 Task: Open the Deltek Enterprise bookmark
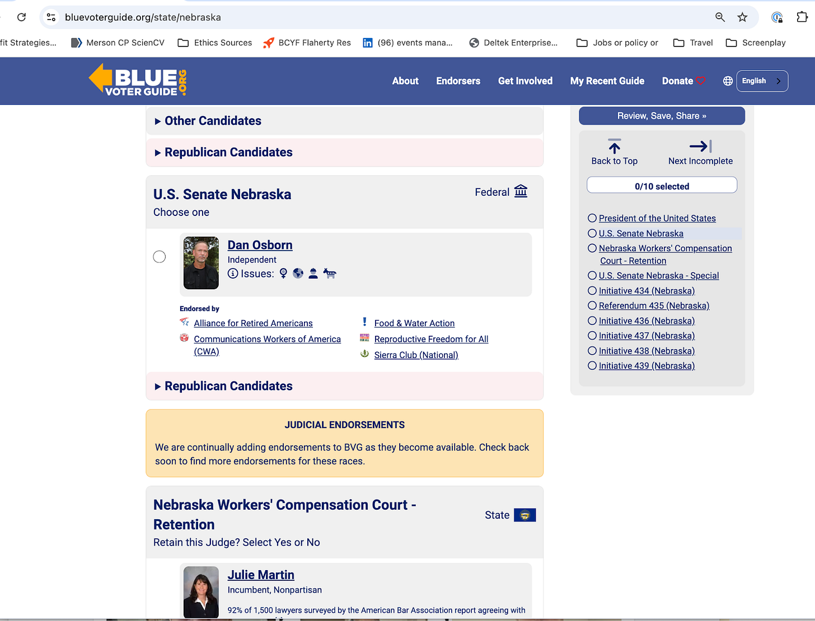513,43
